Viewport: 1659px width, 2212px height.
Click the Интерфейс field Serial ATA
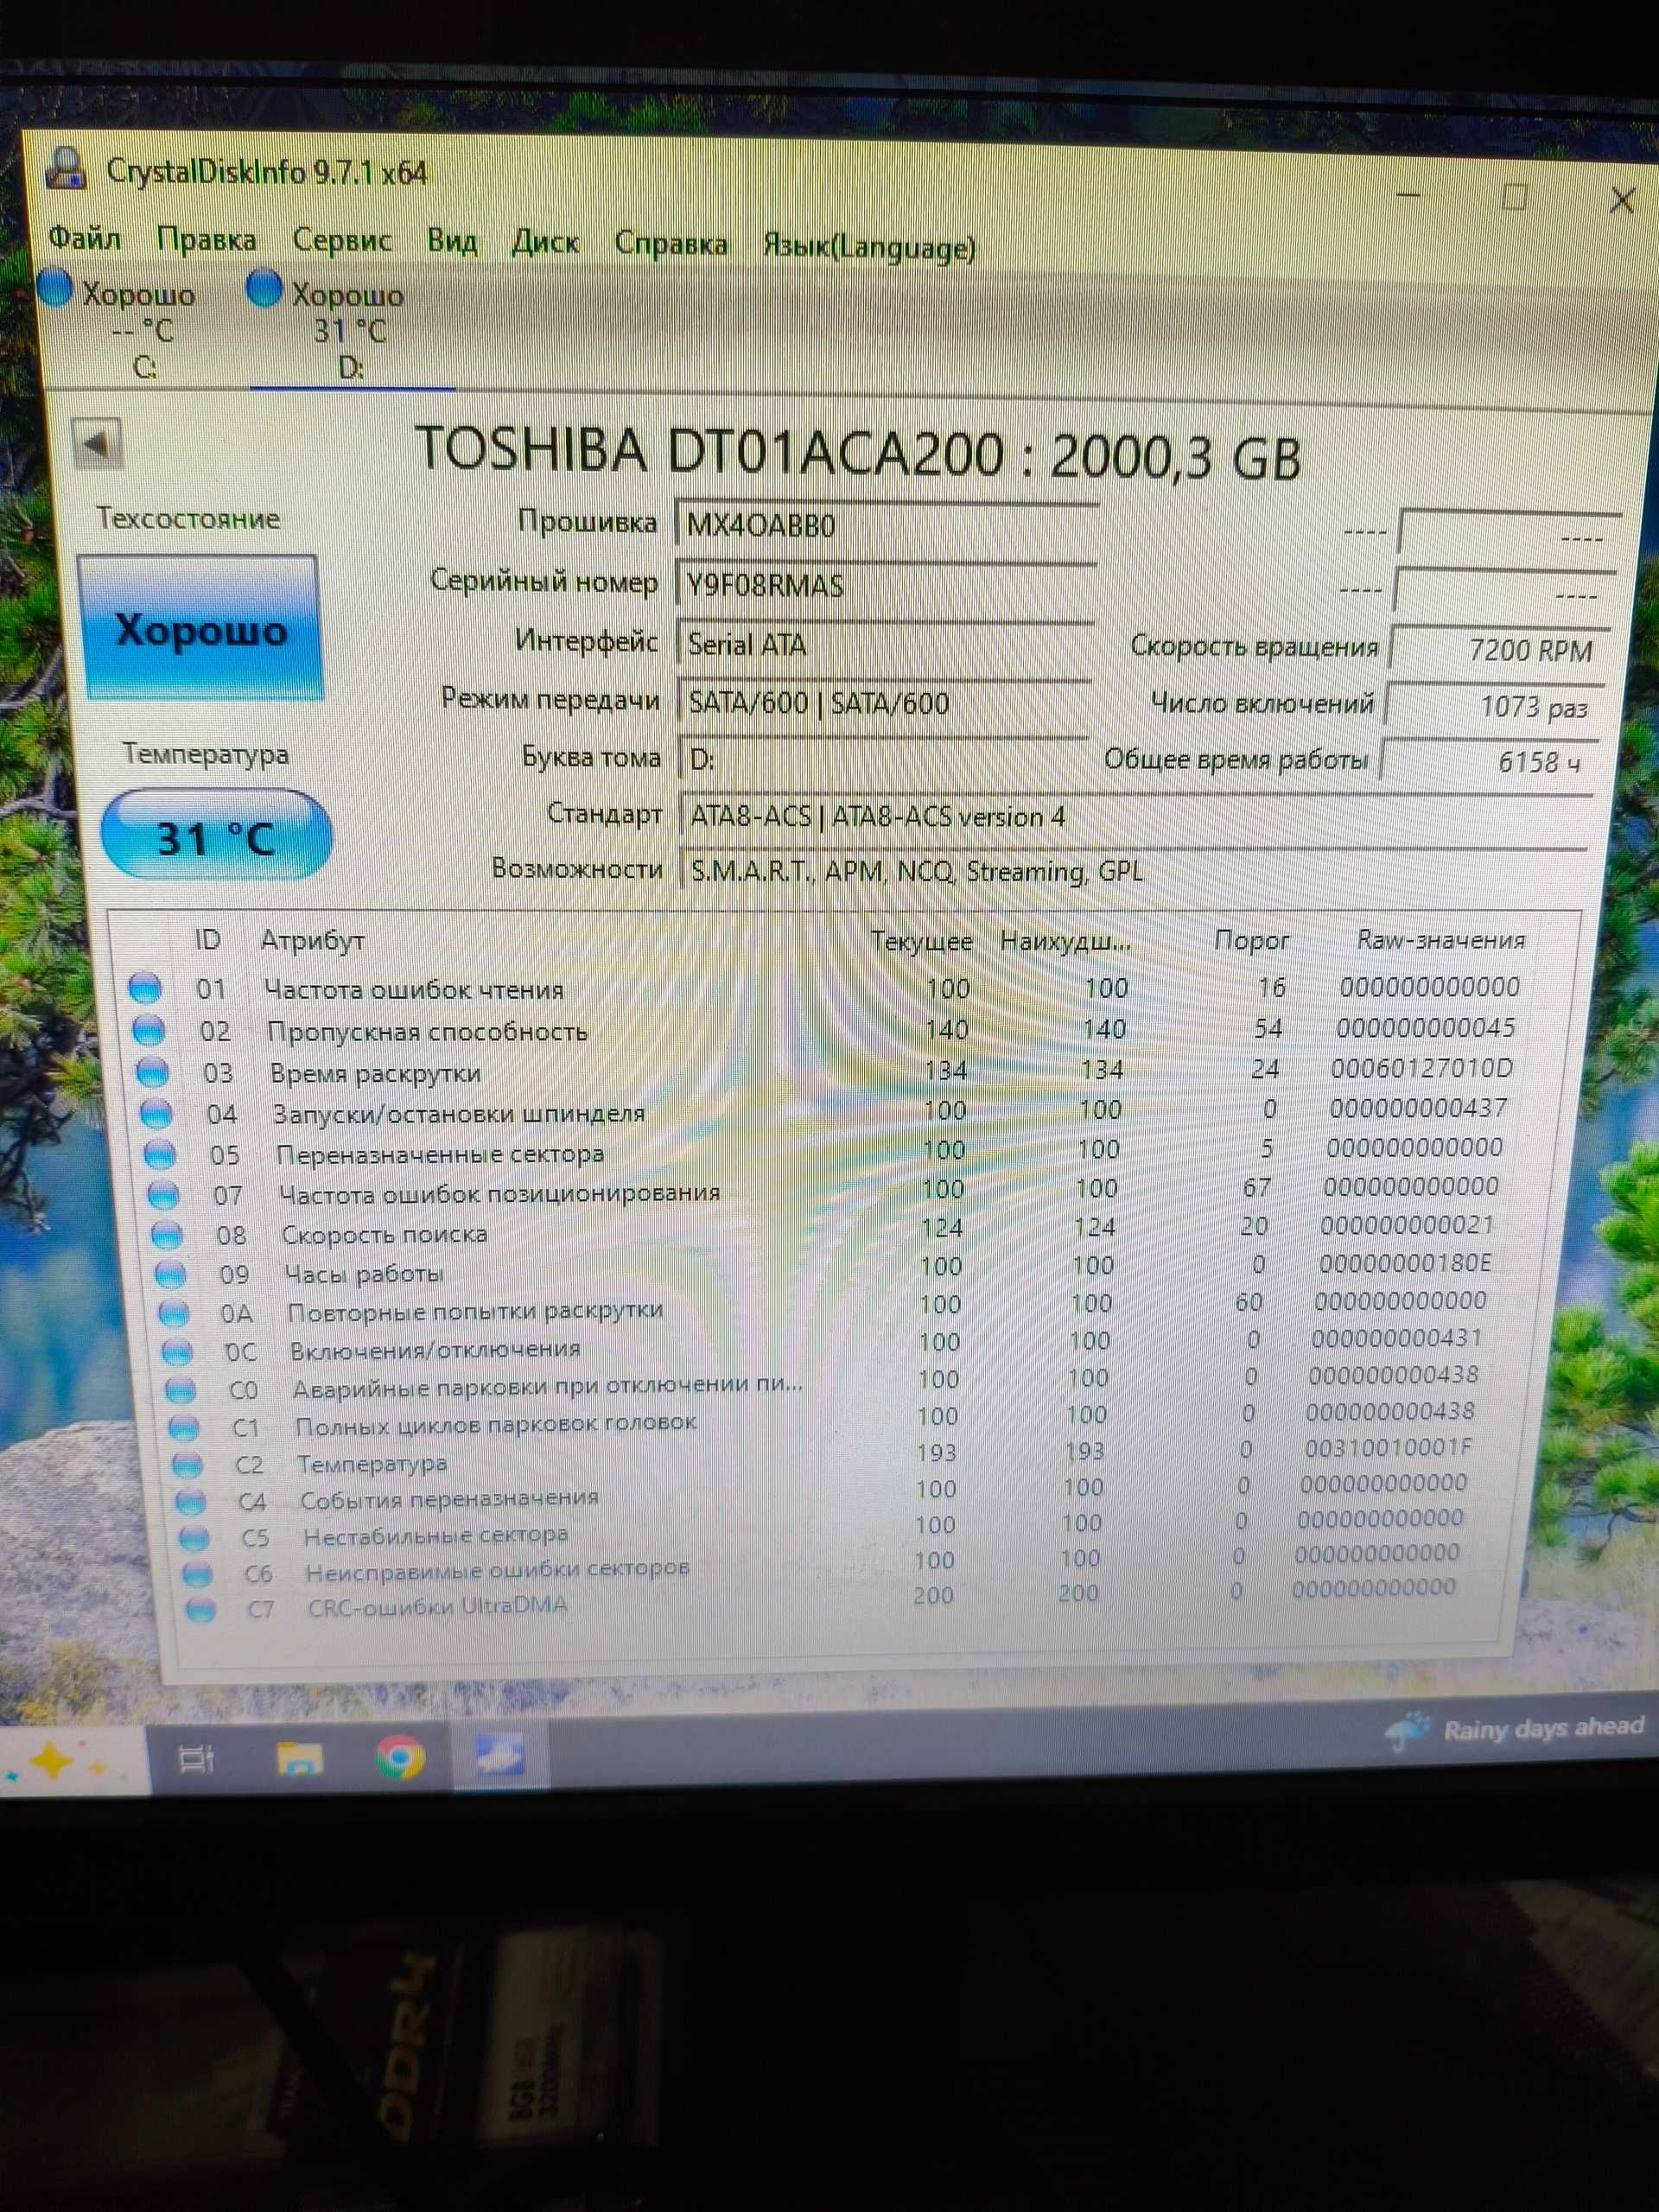884,644
